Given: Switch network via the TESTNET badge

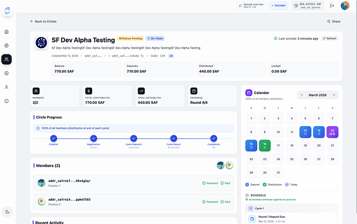Looking at the screenshot, I should [x=279, y=6].
